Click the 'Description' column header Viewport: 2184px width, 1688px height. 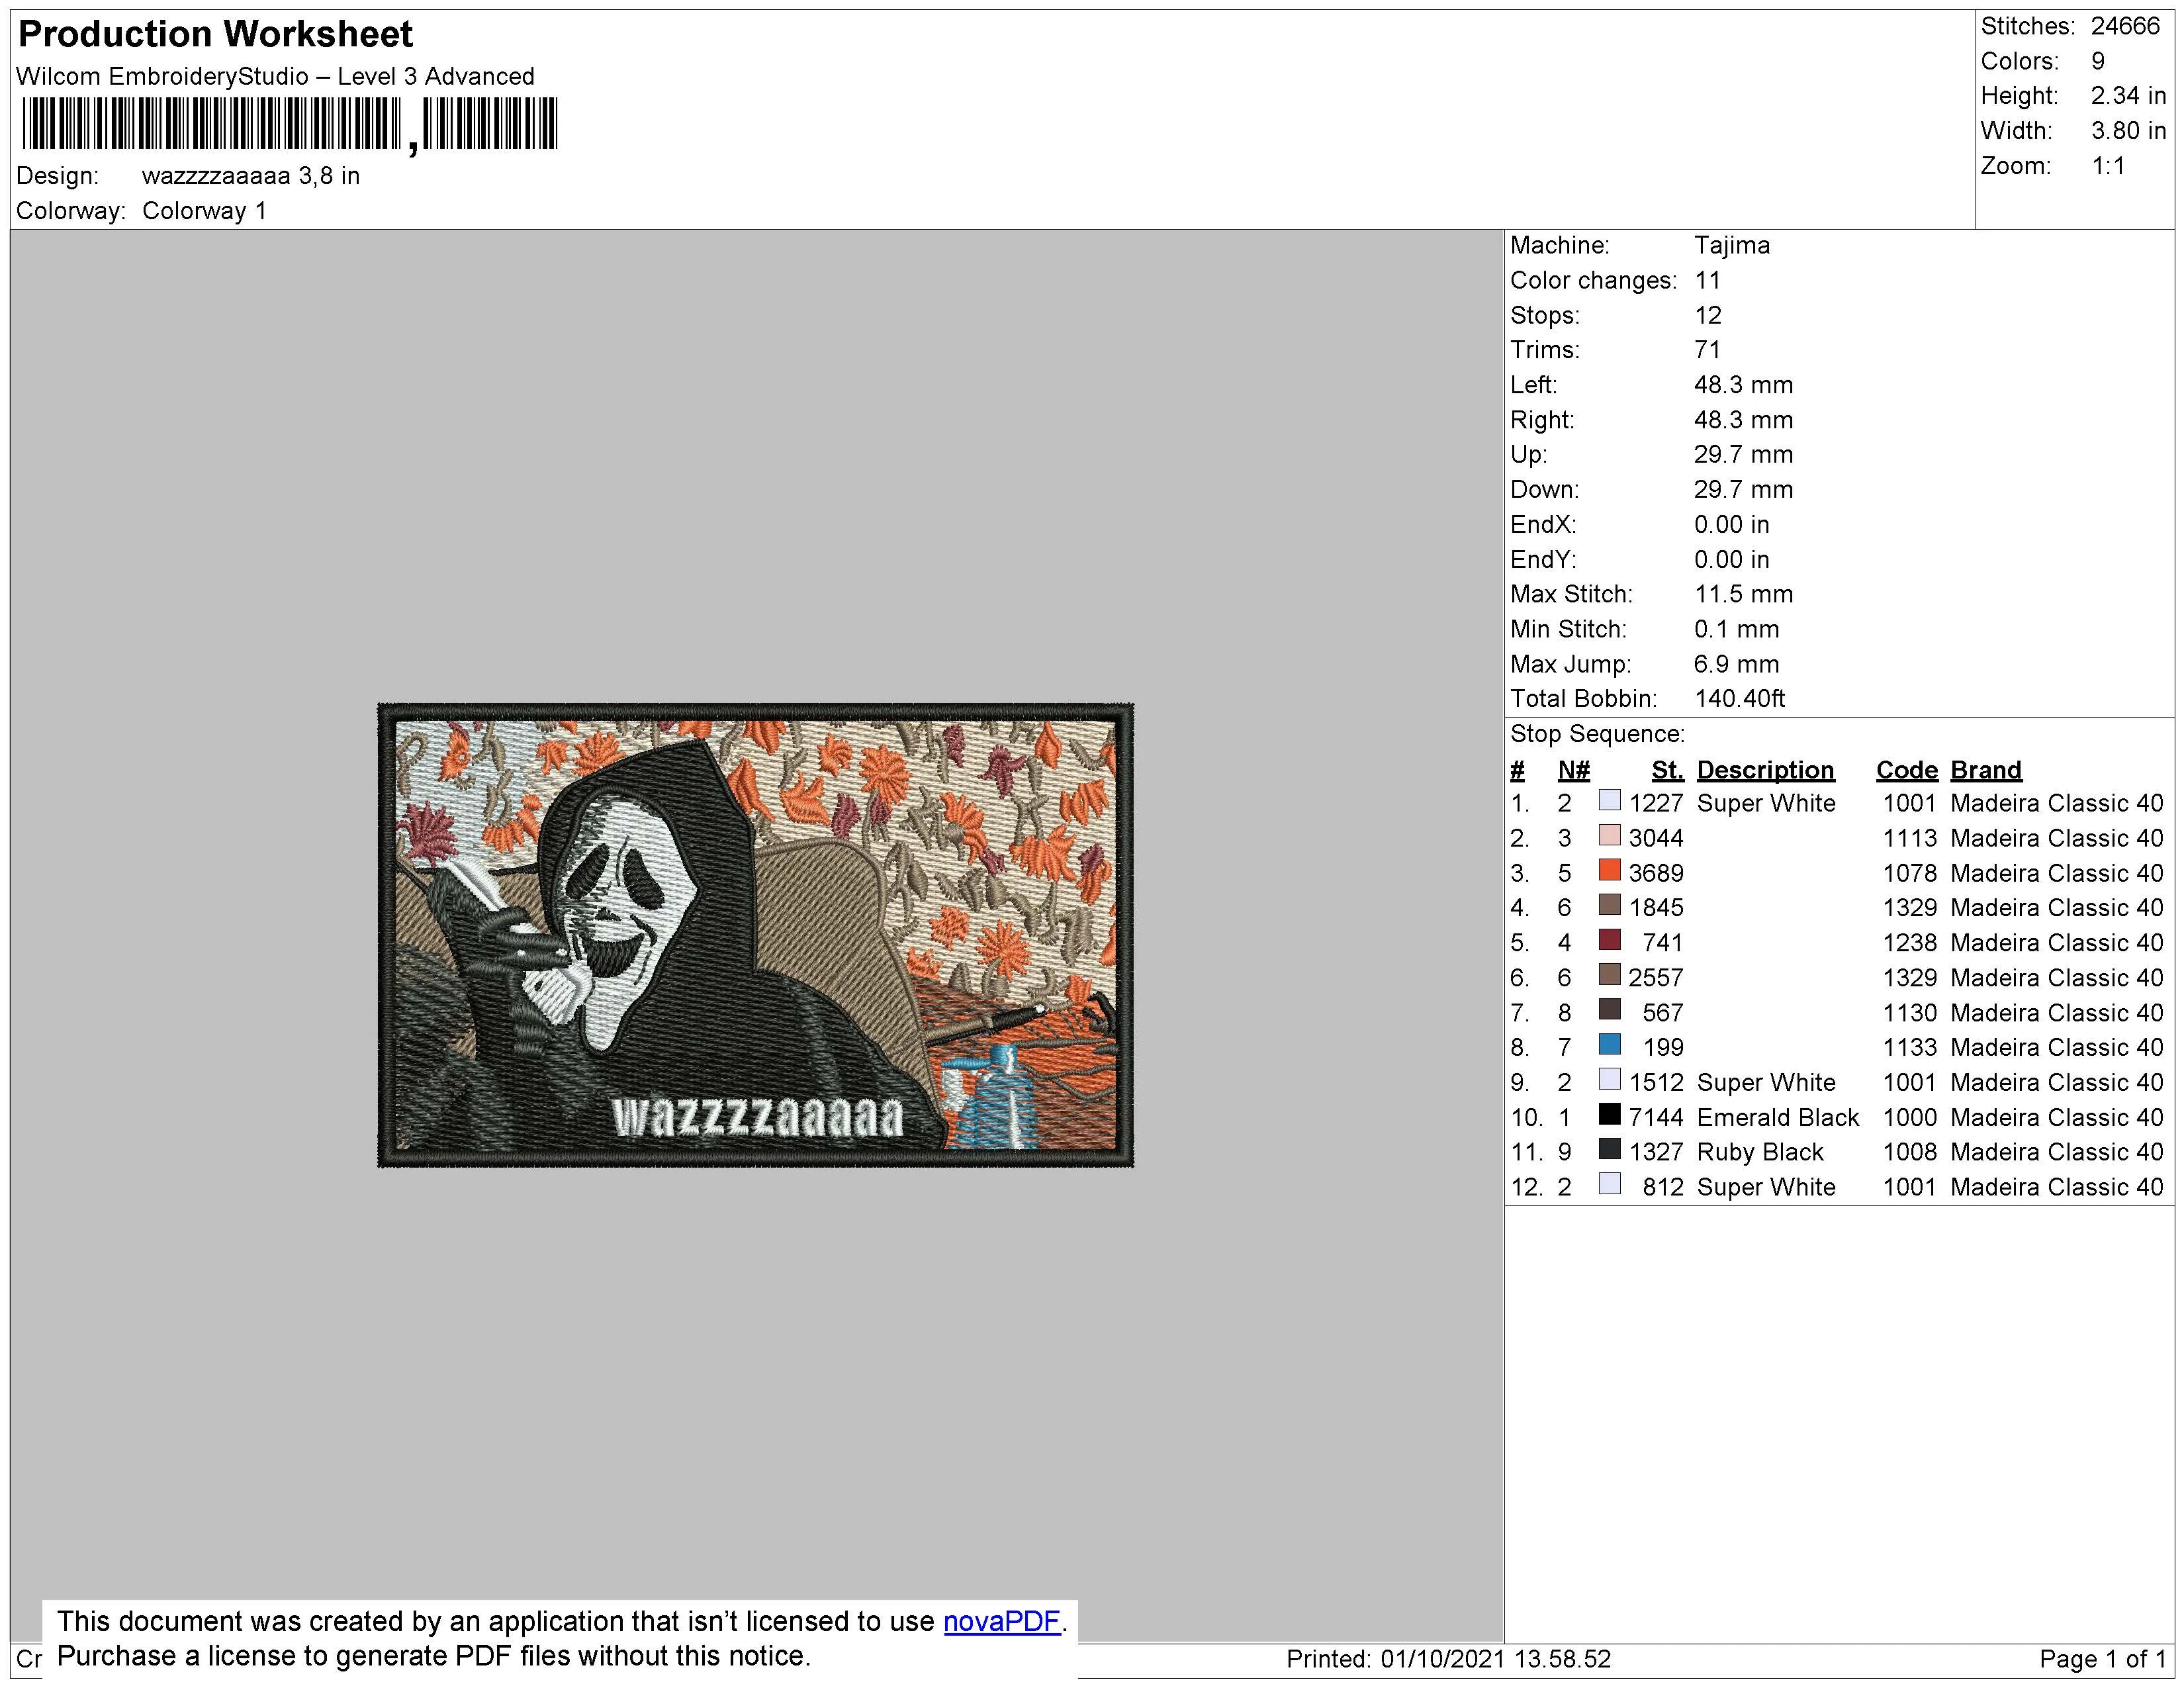[x=1765, y=770]
